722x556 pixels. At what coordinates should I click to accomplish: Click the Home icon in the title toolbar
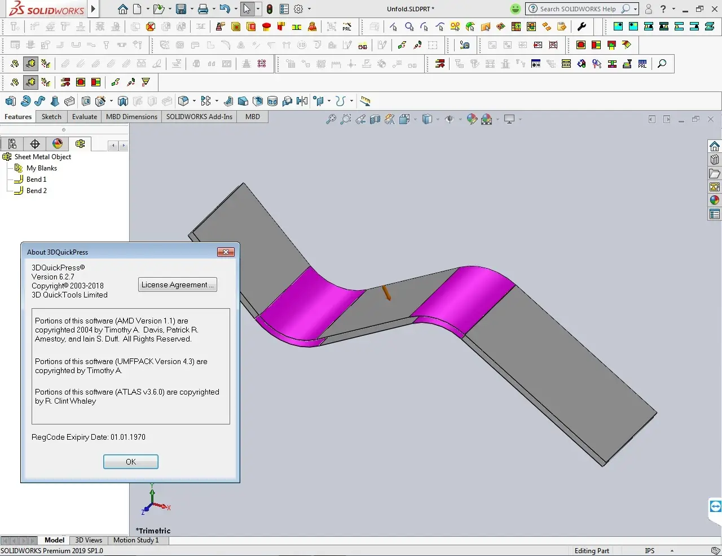pyautogui.click(x=123, y=9)
